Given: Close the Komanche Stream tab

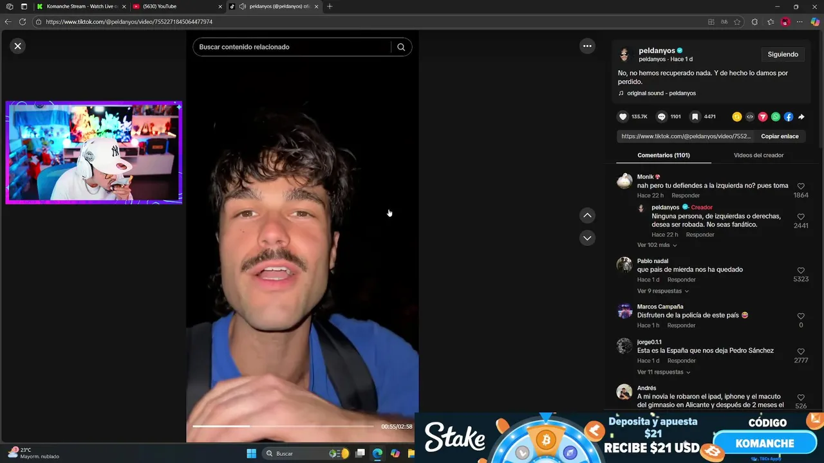Looking at the screenshot, I should pyautogui.click(x=124, y=6).
